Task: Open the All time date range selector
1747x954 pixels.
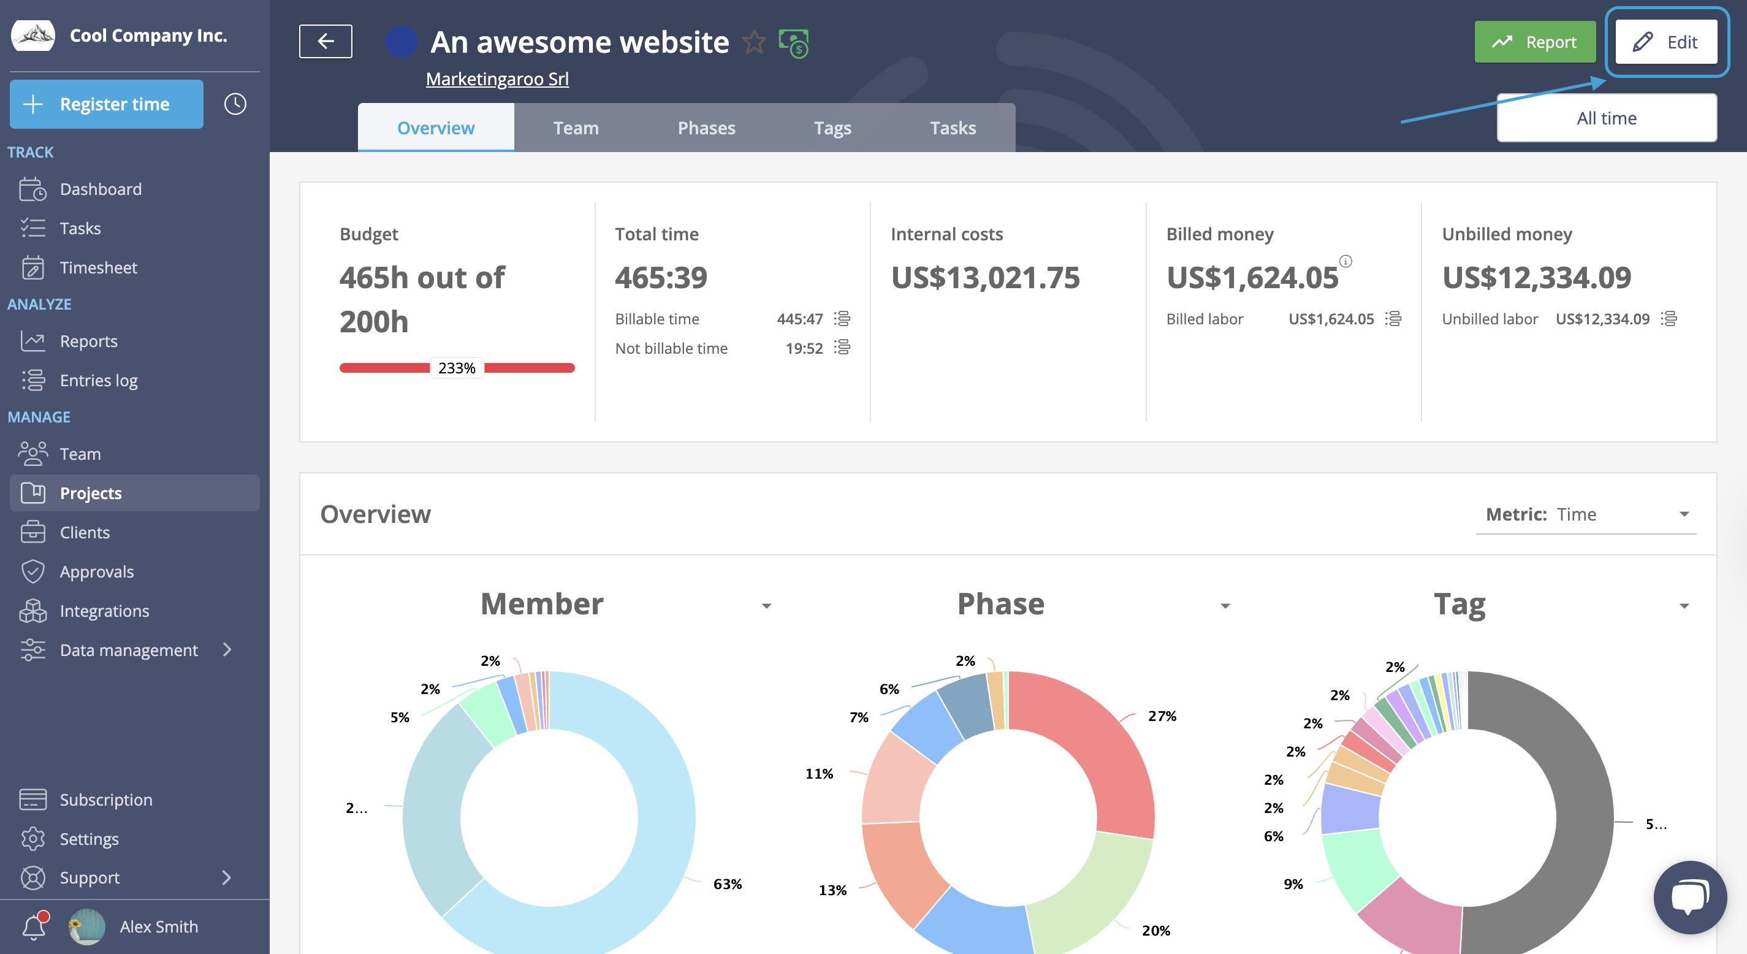Action: click(x=1606, y=118)
